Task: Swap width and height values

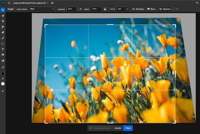Action: click(x=81, y=9)
